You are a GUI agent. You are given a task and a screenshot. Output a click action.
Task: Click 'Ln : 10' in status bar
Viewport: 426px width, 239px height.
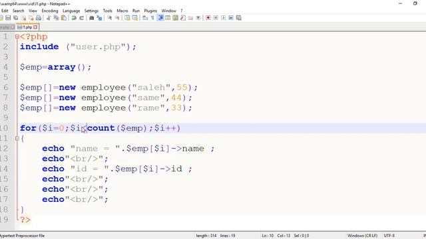(x=268, y=236)
